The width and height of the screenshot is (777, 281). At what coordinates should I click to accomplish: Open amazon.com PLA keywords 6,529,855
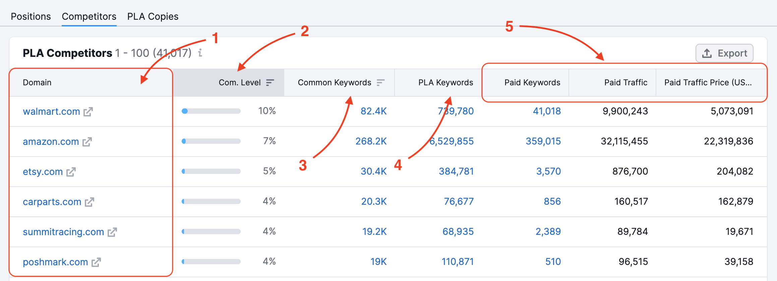(452, 141)
